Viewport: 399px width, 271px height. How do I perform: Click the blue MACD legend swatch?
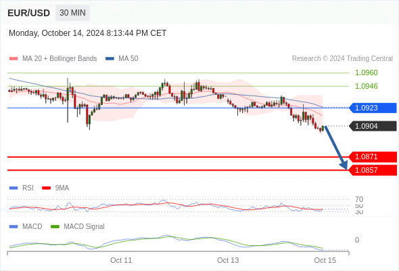14,227
